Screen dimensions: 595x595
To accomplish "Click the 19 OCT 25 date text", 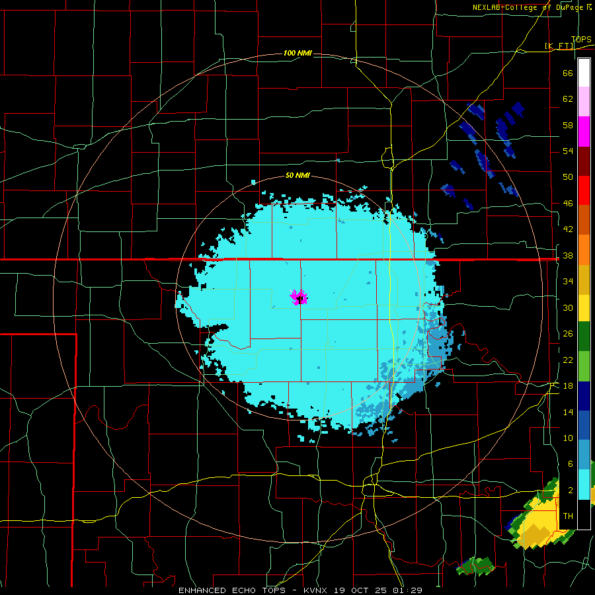I will (x=360, y=590).
